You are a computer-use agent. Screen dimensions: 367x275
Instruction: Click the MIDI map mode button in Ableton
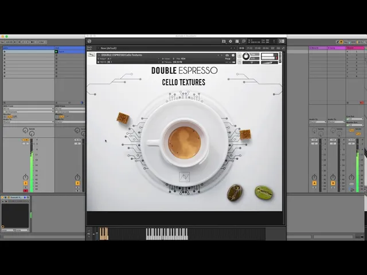pyautogui.click(x=353, y=42)
